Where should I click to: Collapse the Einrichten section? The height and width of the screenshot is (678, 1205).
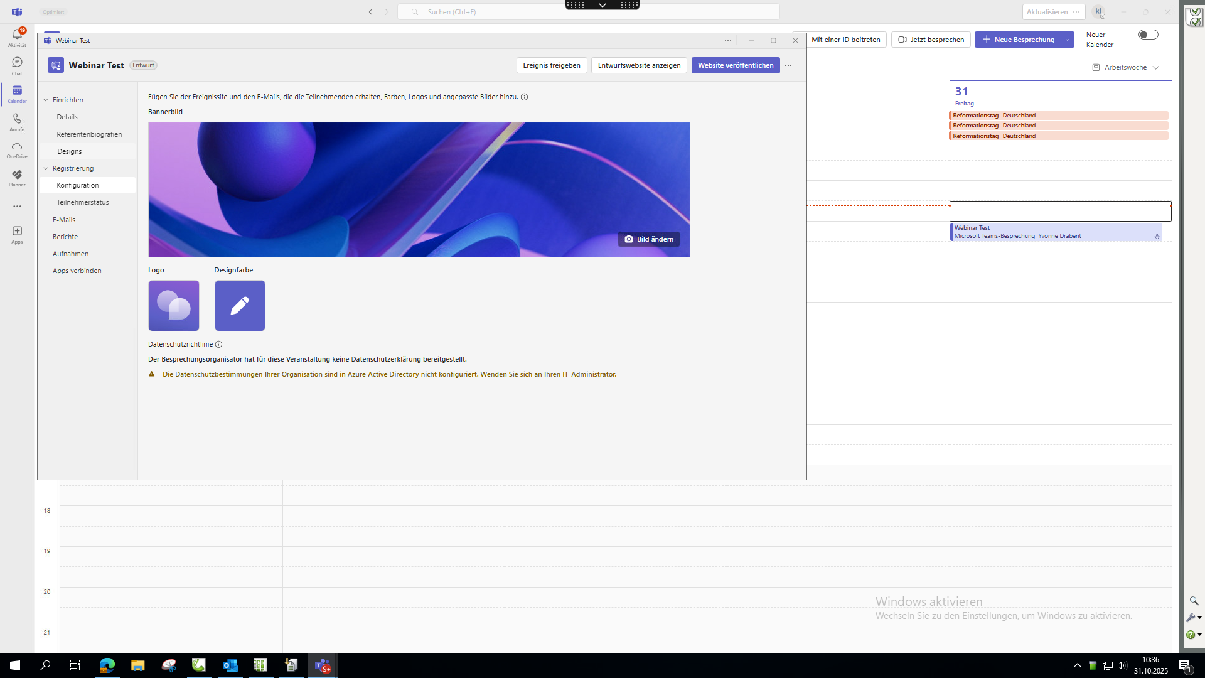(46, 100)
